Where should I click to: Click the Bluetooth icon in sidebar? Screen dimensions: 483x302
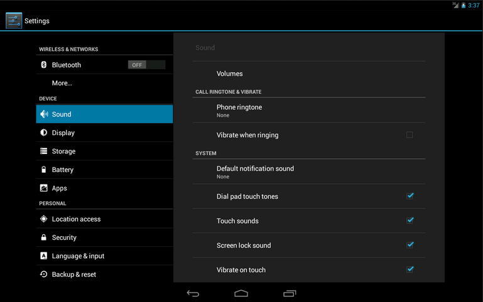(44, 65)
